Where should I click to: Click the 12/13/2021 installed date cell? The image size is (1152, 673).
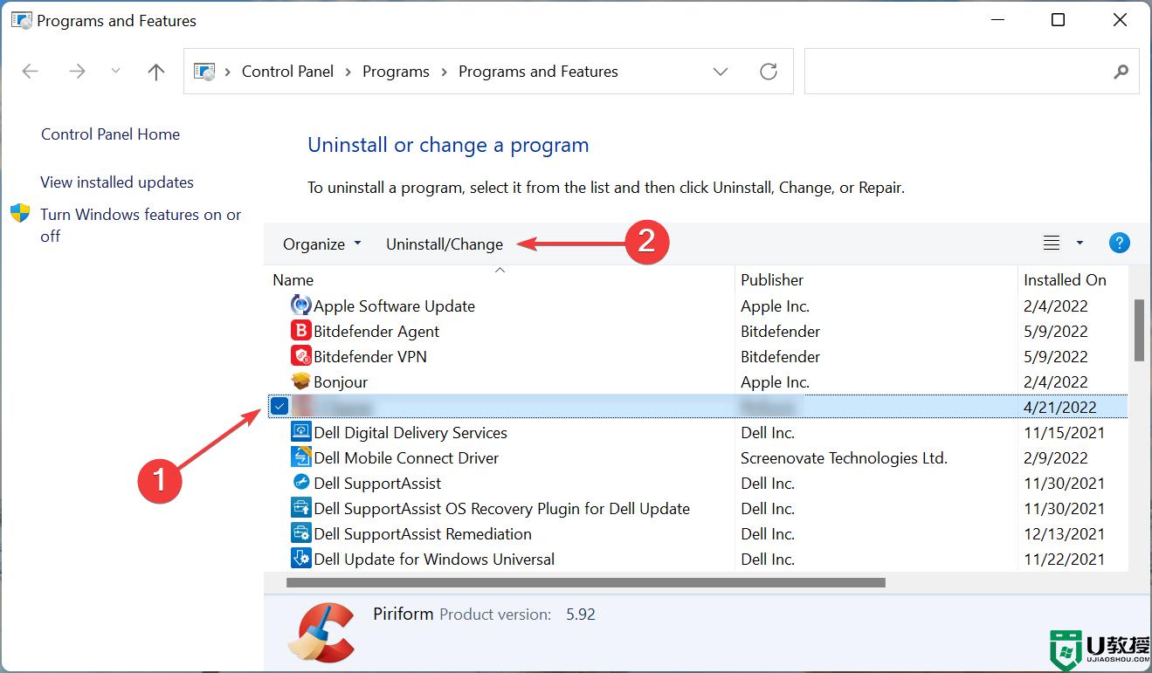[1065, 533]
